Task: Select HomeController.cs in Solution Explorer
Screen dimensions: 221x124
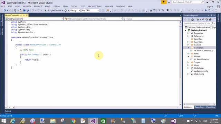Action: tap(205, 51)
